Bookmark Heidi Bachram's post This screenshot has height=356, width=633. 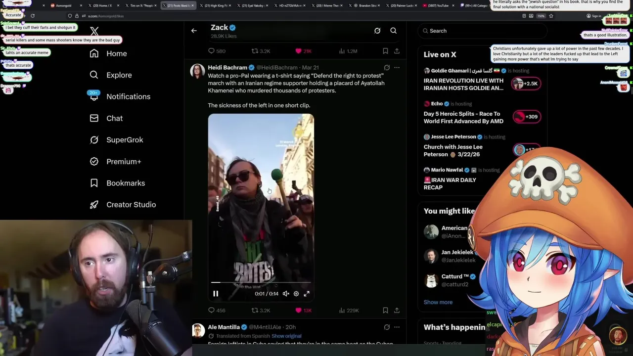(x=385, y=311)
